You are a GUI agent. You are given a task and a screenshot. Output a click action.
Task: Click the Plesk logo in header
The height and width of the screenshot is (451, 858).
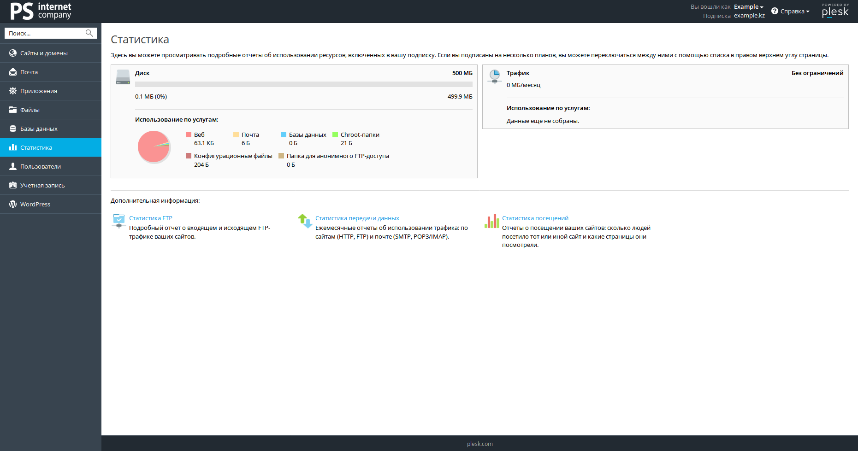[835, 11]
